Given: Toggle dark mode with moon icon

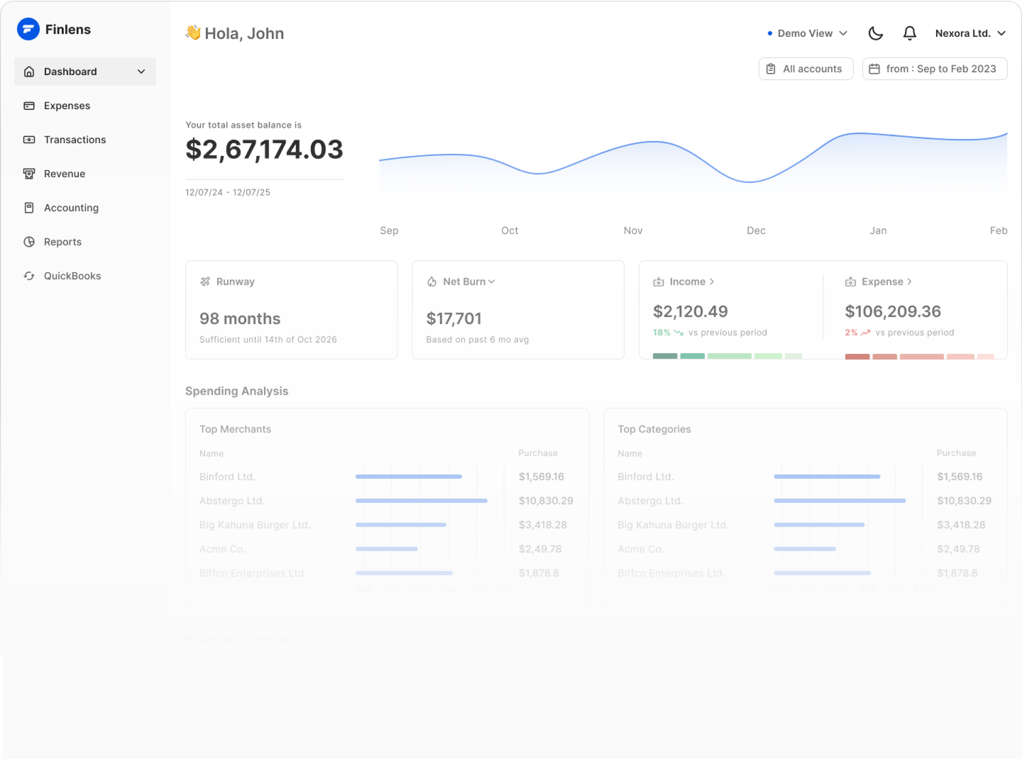Looking at the screenshot, I should pyautogui.click(x=875, y=33).
